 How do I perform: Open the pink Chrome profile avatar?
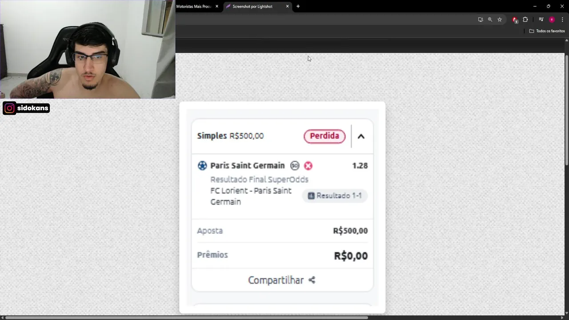pos(552,20)
